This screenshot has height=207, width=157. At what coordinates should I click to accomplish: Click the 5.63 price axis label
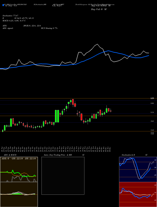click(152, 121)
